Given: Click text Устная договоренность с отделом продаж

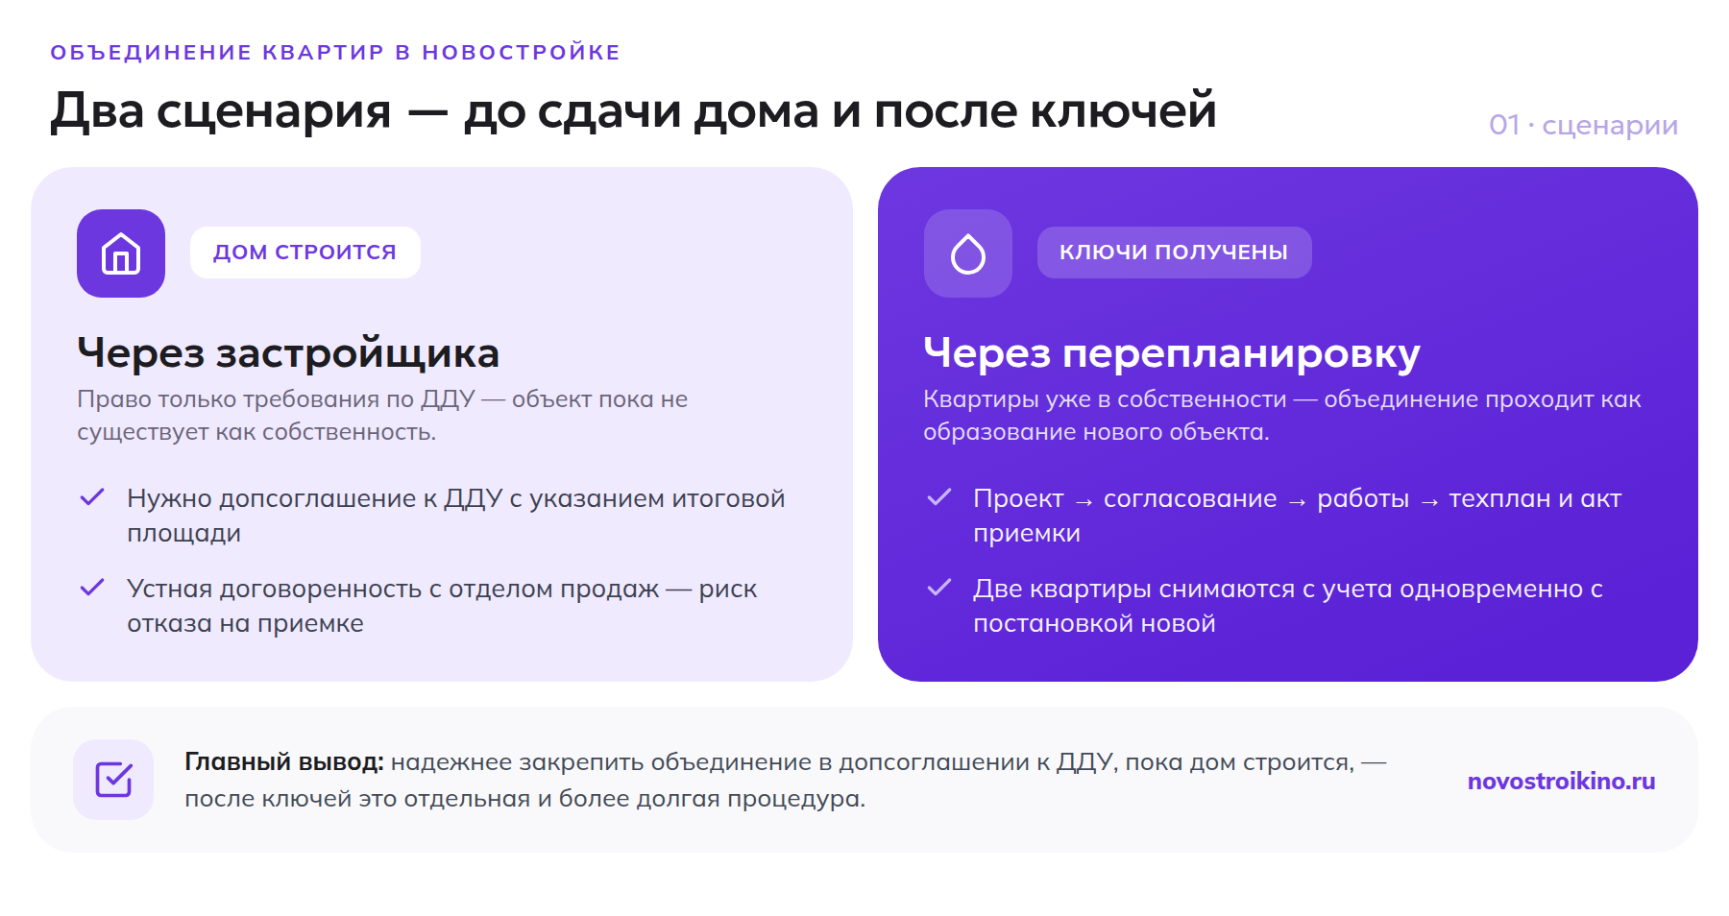Looking at the screenshot, I should point(442,605).
